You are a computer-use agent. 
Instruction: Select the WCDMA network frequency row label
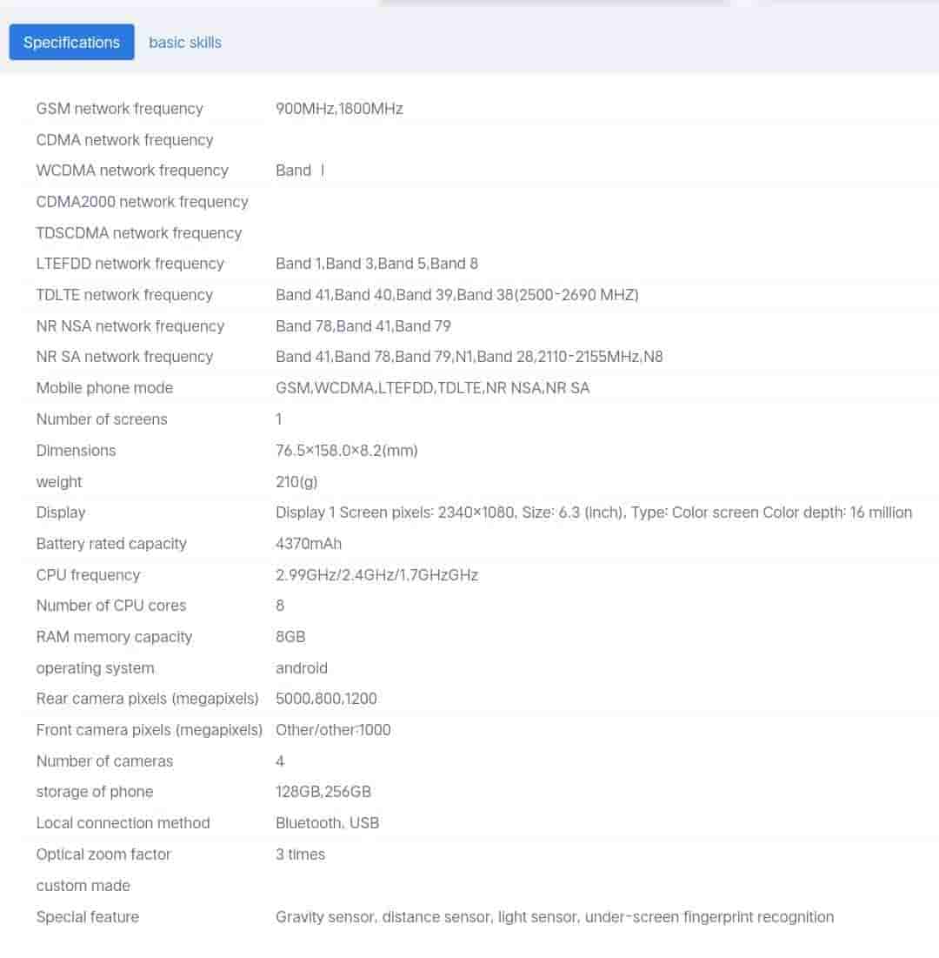132,171
